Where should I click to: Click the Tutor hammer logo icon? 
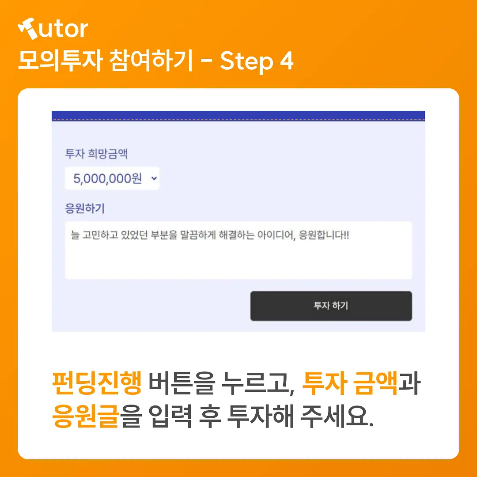28,29
